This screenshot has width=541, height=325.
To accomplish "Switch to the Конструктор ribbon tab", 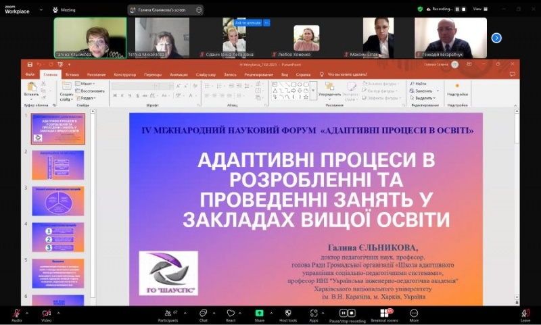I will tap(125, 74).
